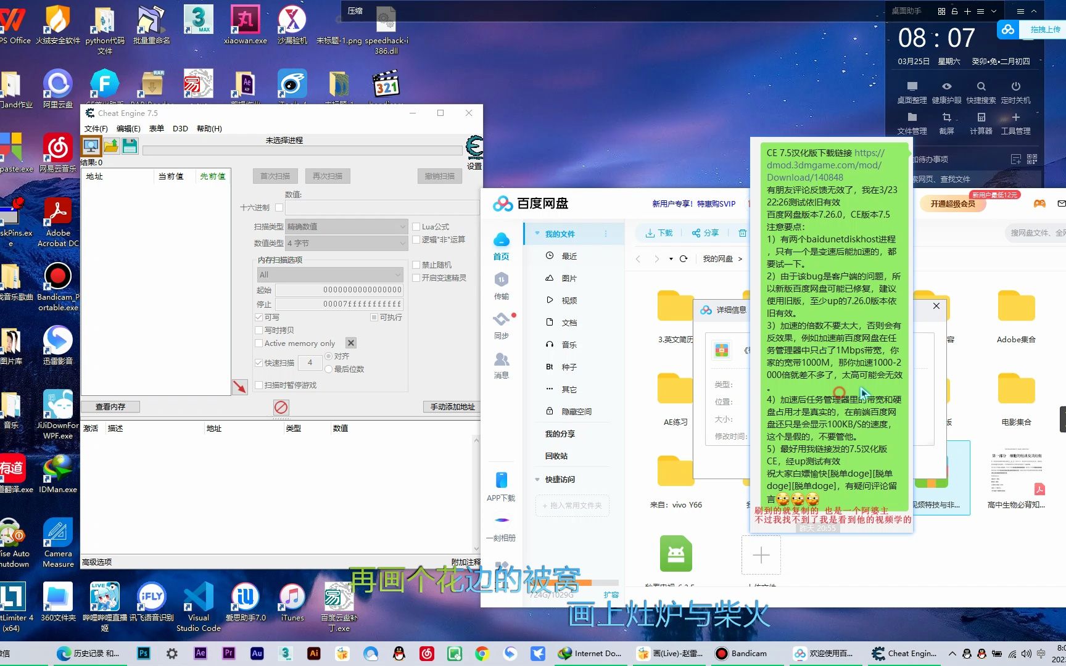
Task: Click 截屏 screenshot tool in desktop assistant
Action: coord(946,123)
